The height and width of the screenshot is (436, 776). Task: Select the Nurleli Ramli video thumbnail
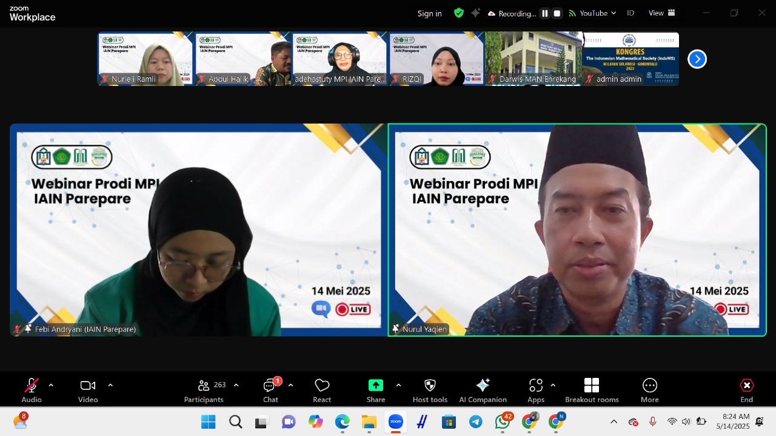click(x=145, y=59)
